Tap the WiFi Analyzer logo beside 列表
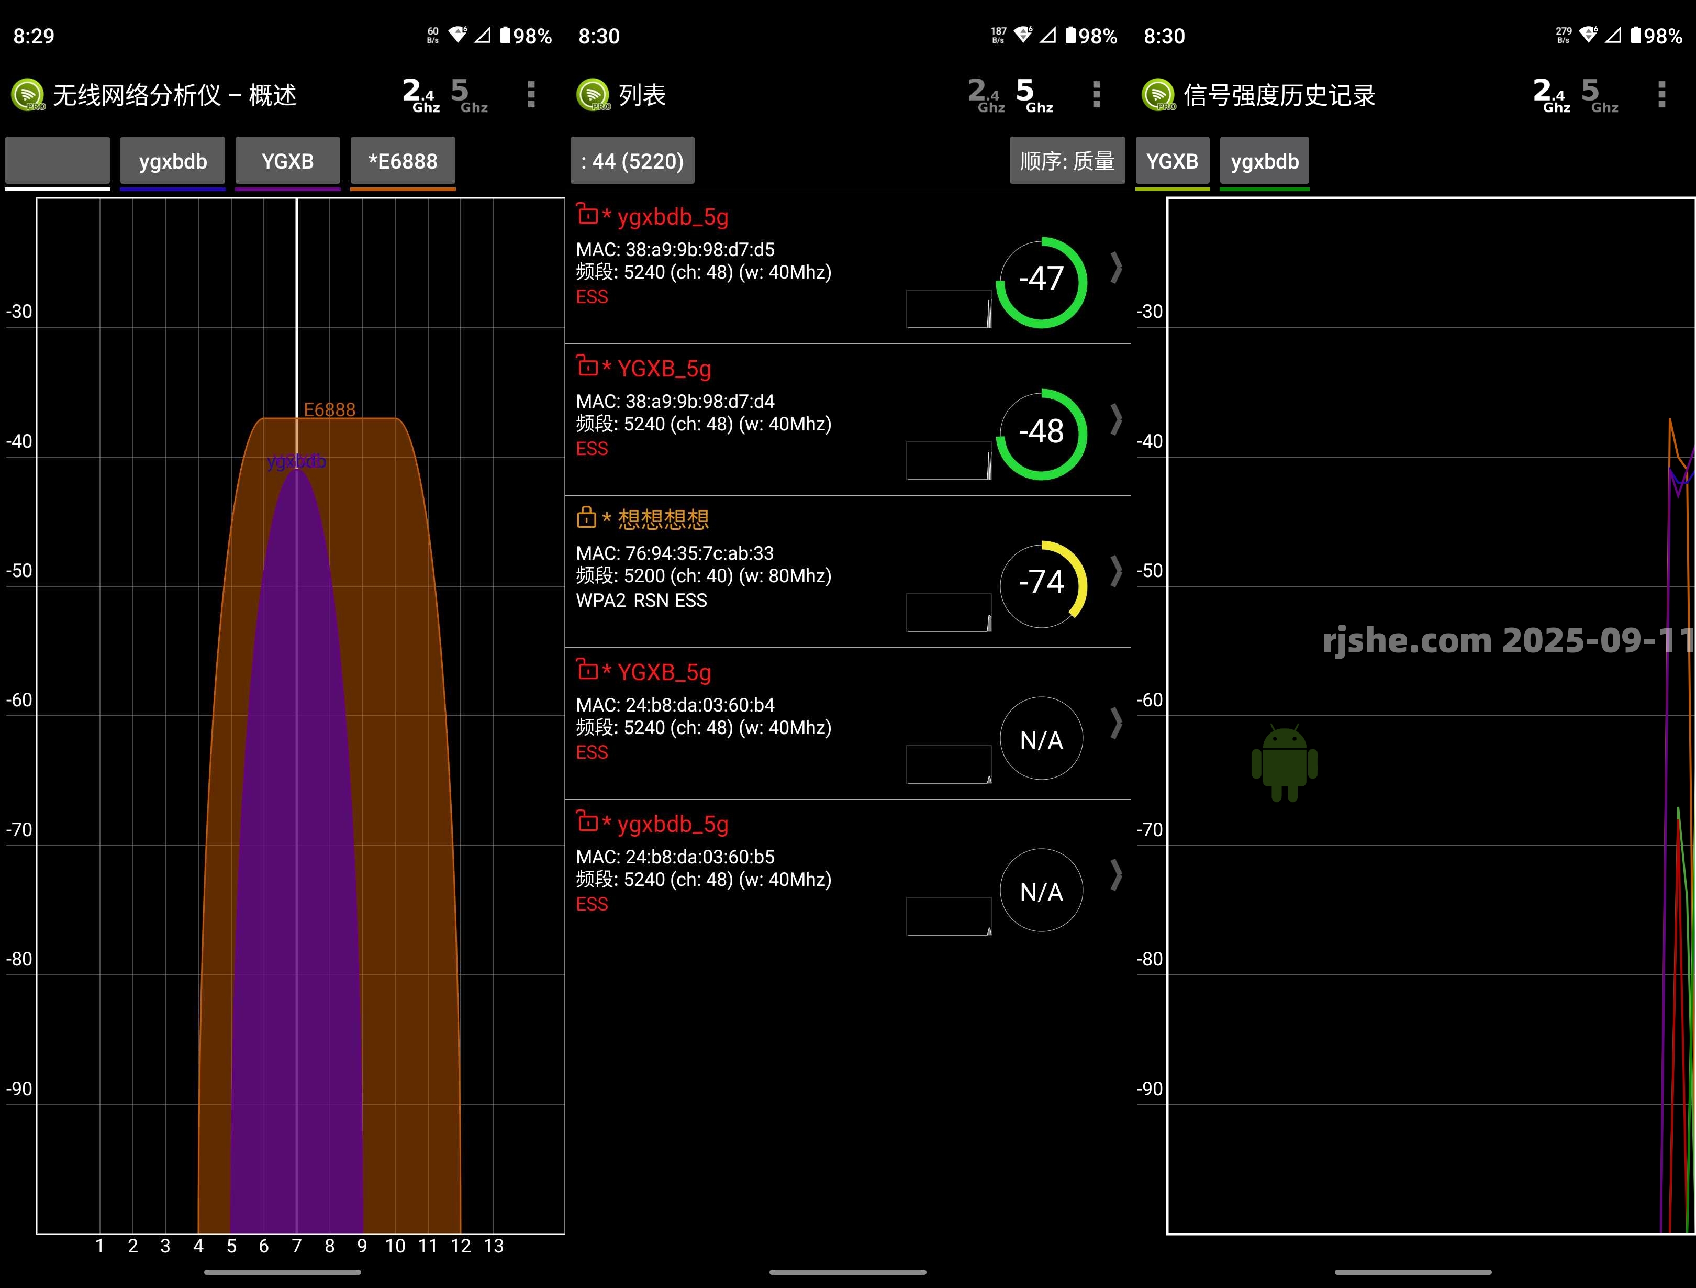 (x=593, y=95)
